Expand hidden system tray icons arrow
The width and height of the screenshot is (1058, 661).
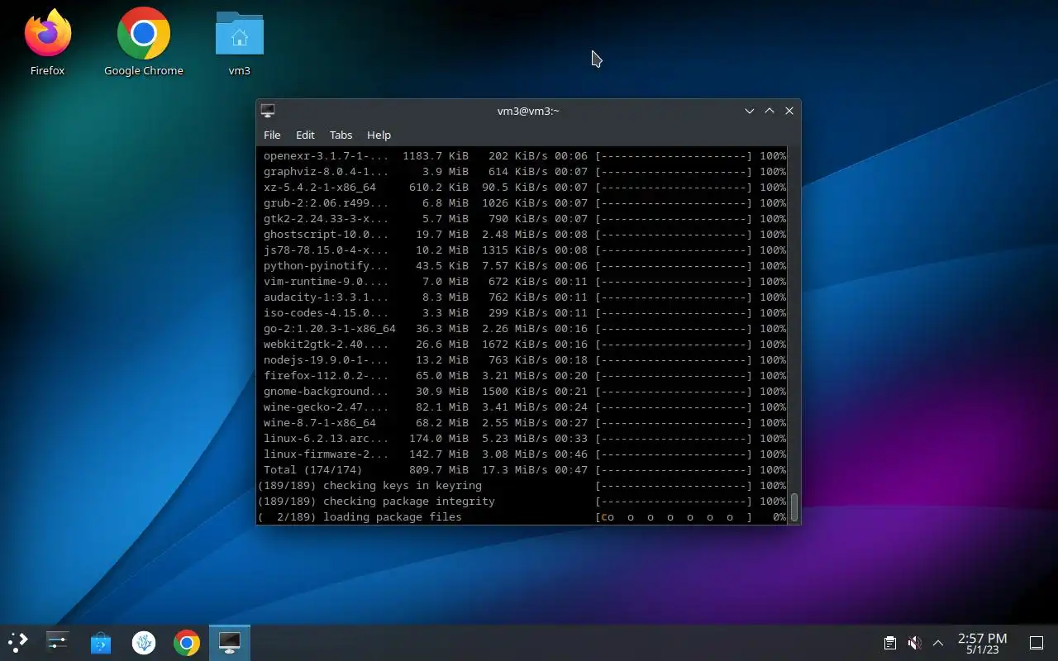coord(938,643)
